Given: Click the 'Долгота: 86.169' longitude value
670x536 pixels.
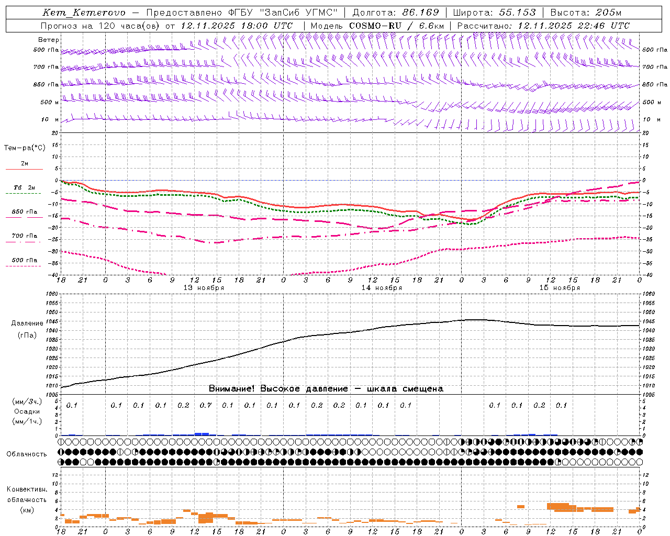Looking at the screenshot, I should (x=396, y=13).
